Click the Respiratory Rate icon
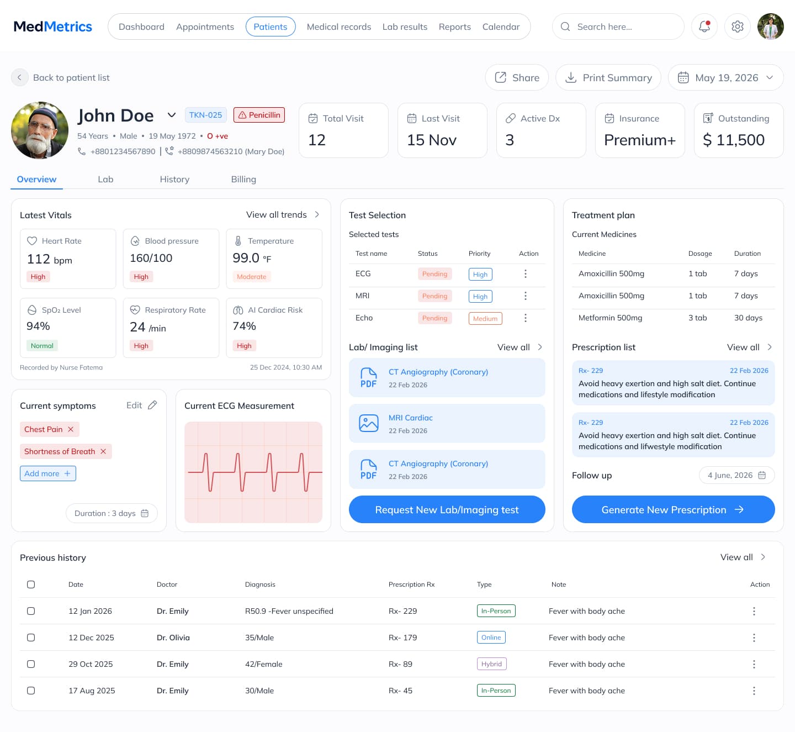Screen dimensions: 795x732 click(x=135, y=310)
